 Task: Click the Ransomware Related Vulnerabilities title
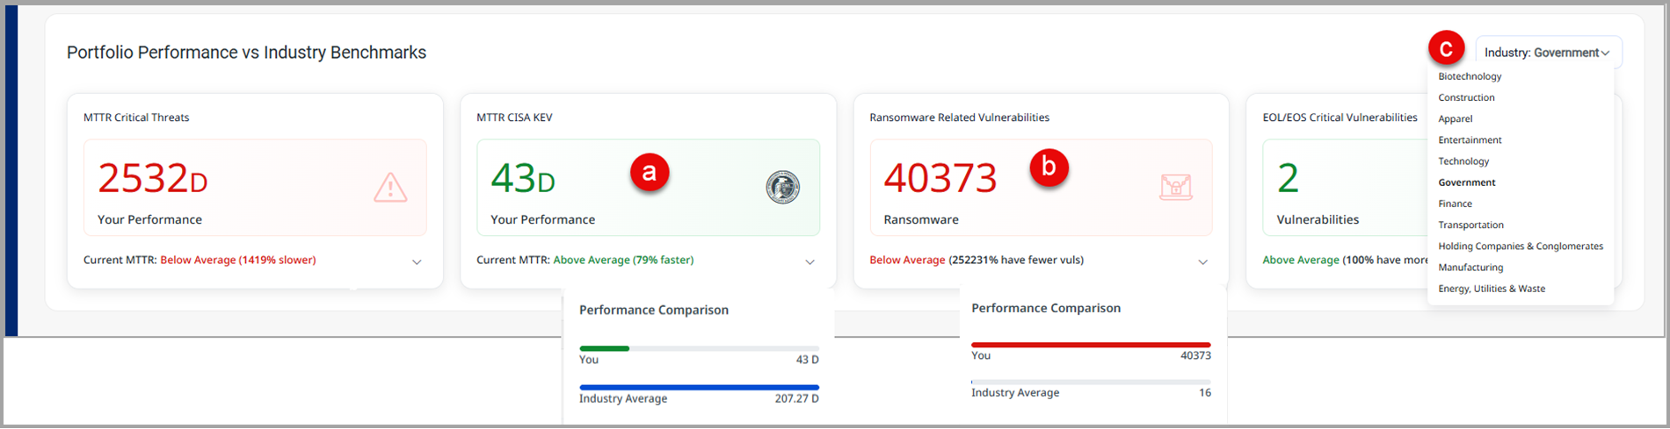pos(959,118)
